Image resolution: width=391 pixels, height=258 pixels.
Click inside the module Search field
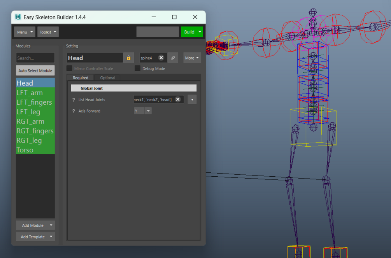[x=35, y=58]
